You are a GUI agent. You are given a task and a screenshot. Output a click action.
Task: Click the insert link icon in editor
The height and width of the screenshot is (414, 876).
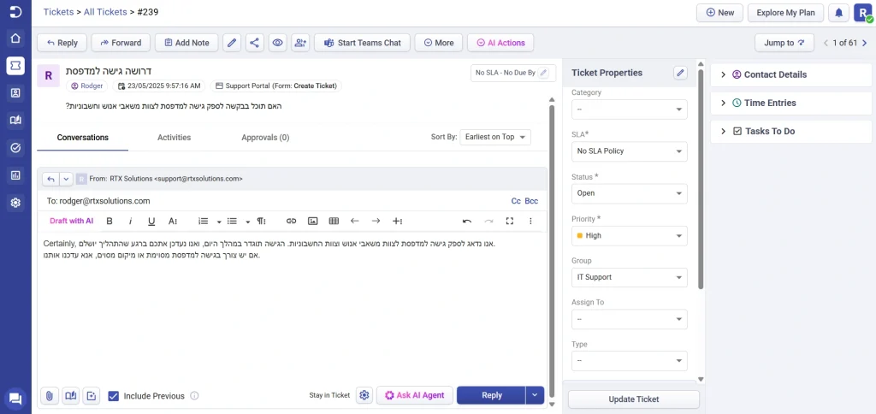(291, 222)
